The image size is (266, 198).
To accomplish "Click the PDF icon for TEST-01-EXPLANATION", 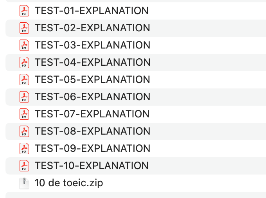I will pos(24,11).
